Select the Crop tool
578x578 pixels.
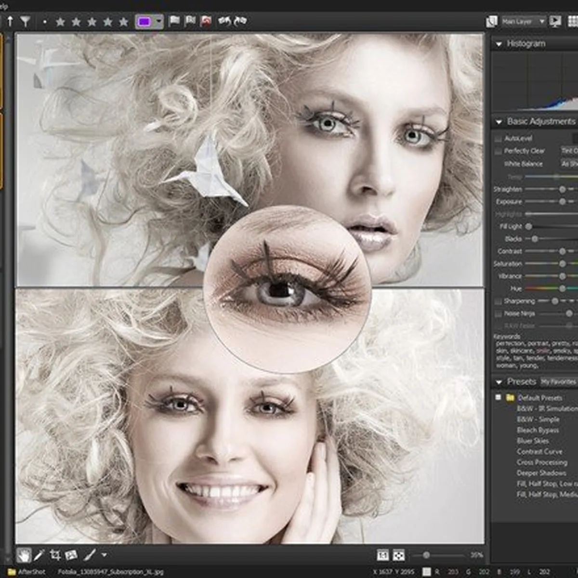(55, 555)
